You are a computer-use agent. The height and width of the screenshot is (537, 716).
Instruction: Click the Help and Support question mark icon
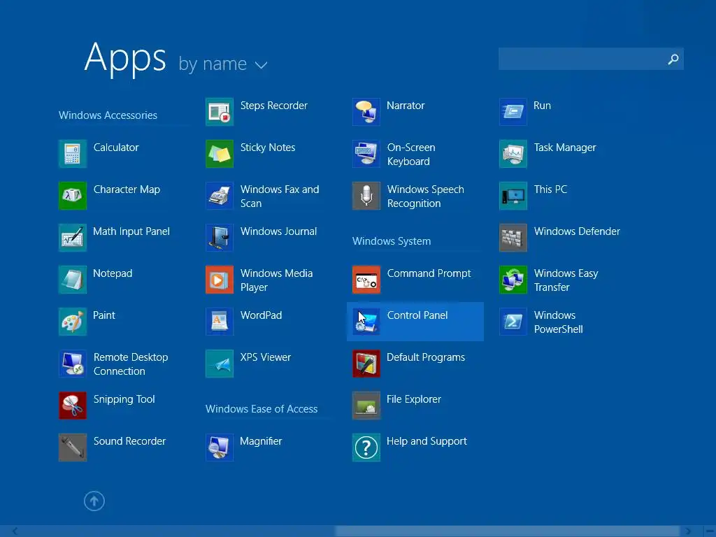[x=366, y=447]
